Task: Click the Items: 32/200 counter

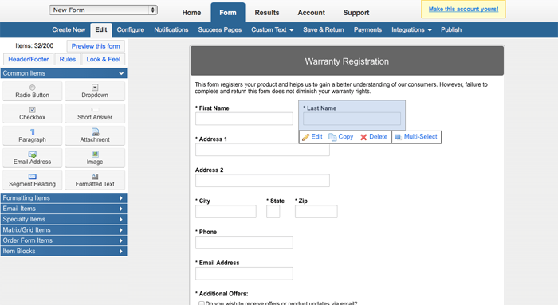Action: tap(34, 45)
